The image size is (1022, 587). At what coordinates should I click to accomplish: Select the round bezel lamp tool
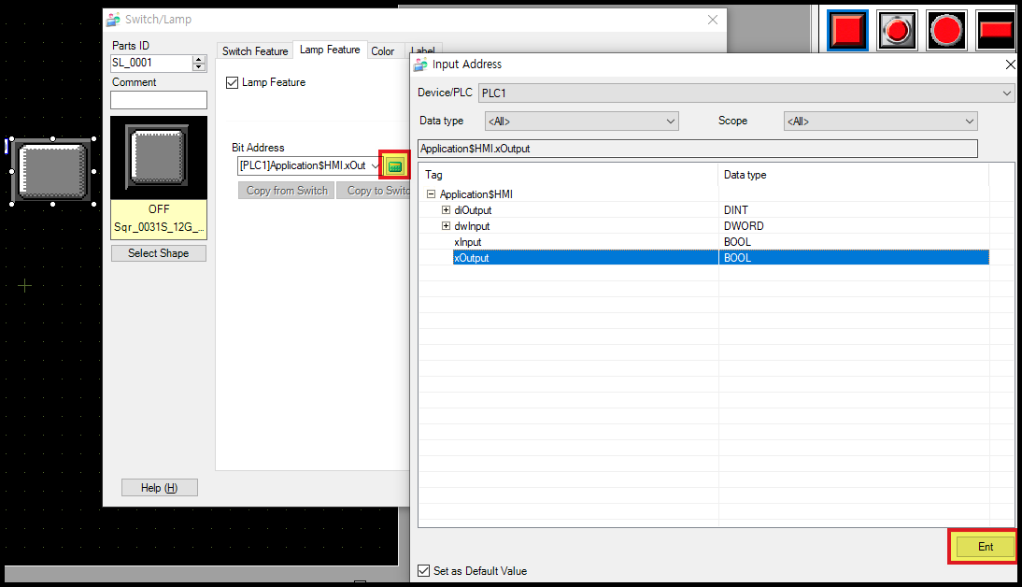(x=896, y=30)
